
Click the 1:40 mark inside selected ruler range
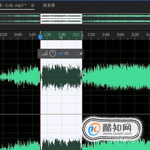pos(62,35)
